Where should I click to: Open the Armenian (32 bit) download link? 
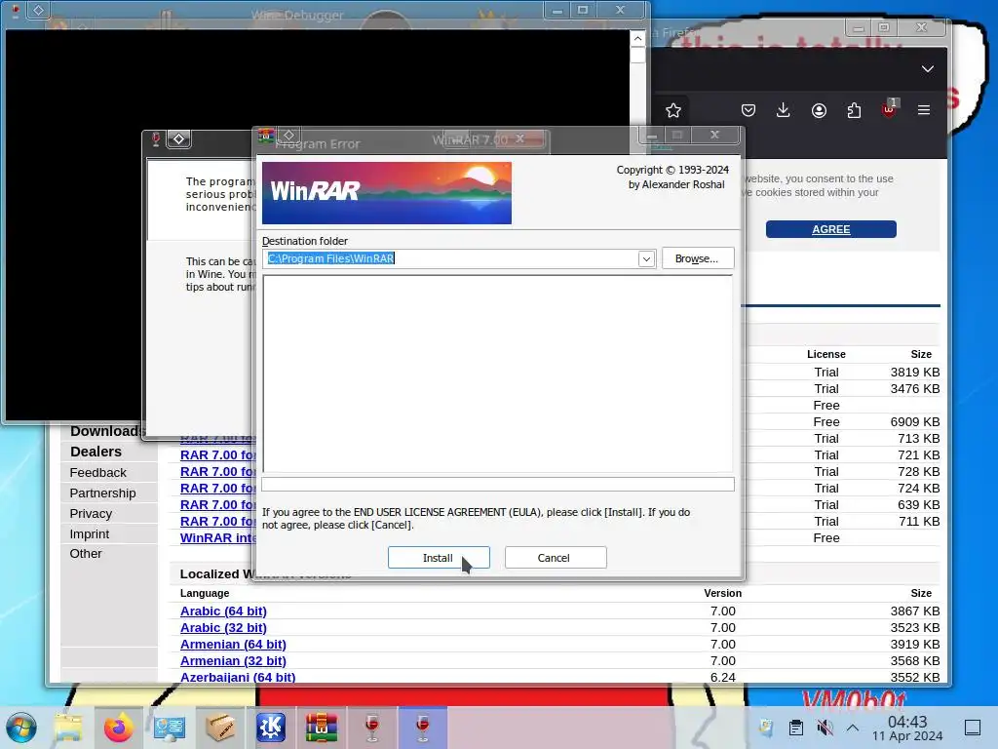[233, 660]
